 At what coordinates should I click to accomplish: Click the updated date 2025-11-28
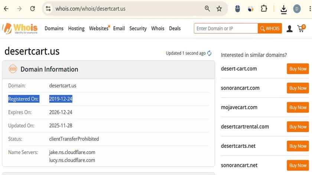61,126
